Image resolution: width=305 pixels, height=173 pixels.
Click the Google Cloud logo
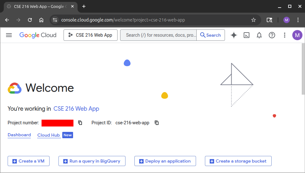38,35
